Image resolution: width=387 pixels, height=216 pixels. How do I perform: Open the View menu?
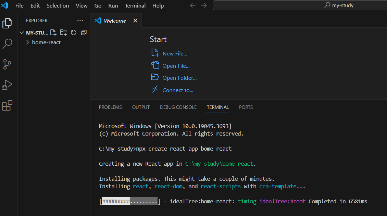(x=82, y=6)
